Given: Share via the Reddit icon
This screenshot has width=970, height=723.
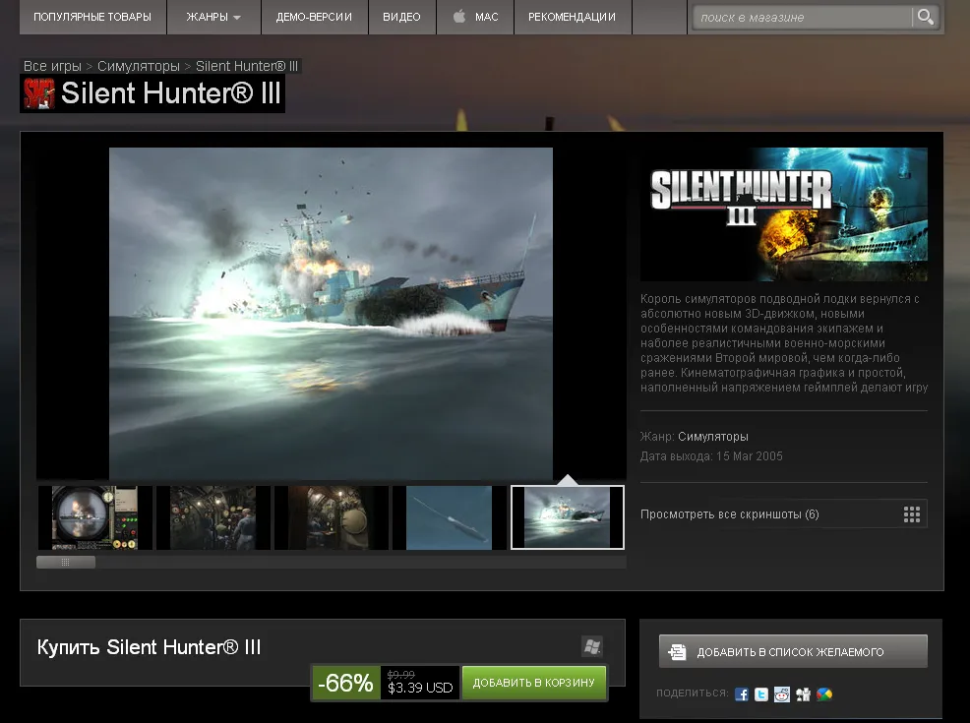Looking at the screenshot, I should click(x=782, y=693).
